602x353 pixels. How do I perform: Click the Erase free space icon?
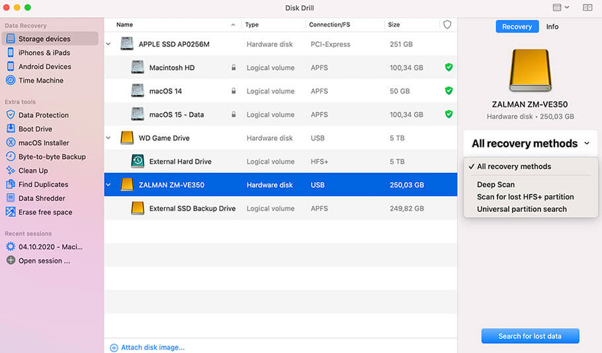click(11, 211)
